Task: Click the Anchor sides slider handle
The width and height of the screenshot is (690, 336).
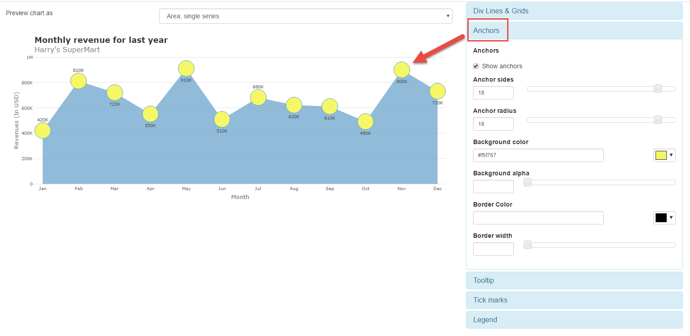Action: click(x=657, y=88)
